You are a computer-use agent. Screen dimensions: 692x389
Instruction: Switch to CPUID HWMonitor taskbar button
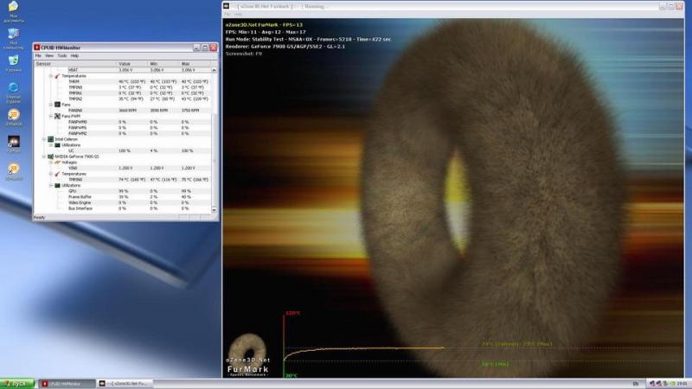point(67,383)
